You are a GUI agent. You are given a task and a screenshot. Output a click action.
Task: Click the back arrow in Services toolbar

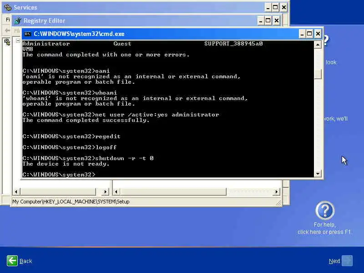(7, 30)
